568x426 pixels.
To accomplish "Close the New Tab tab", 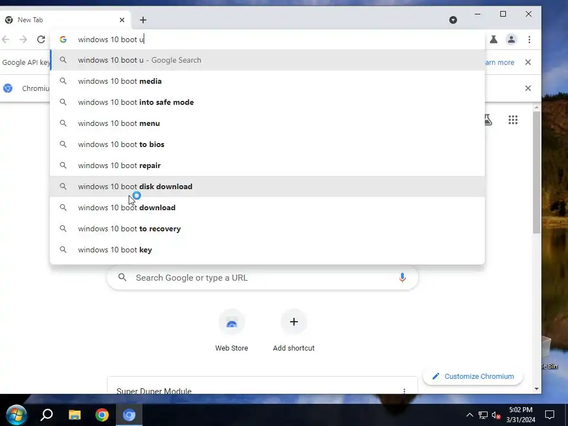I will click(122, 20).
